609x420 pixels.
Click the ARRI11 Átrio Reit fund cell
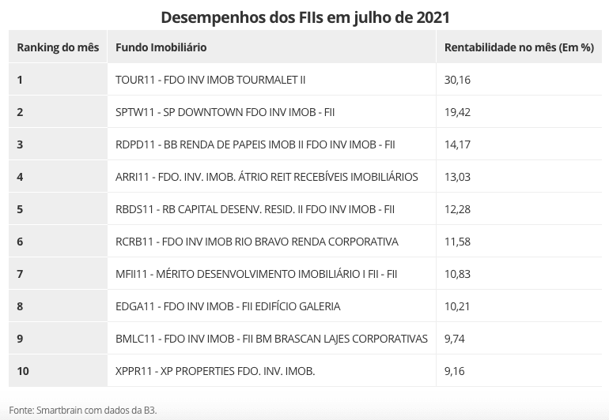tap(267, 177)
